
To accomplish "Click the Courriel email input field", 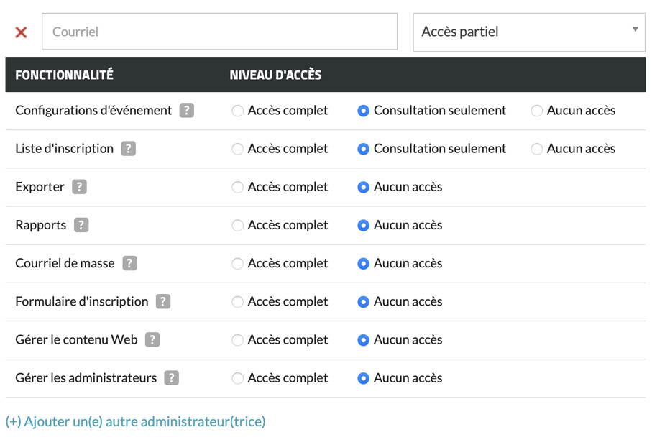I will pyautogui.click(x=219, y=32).
